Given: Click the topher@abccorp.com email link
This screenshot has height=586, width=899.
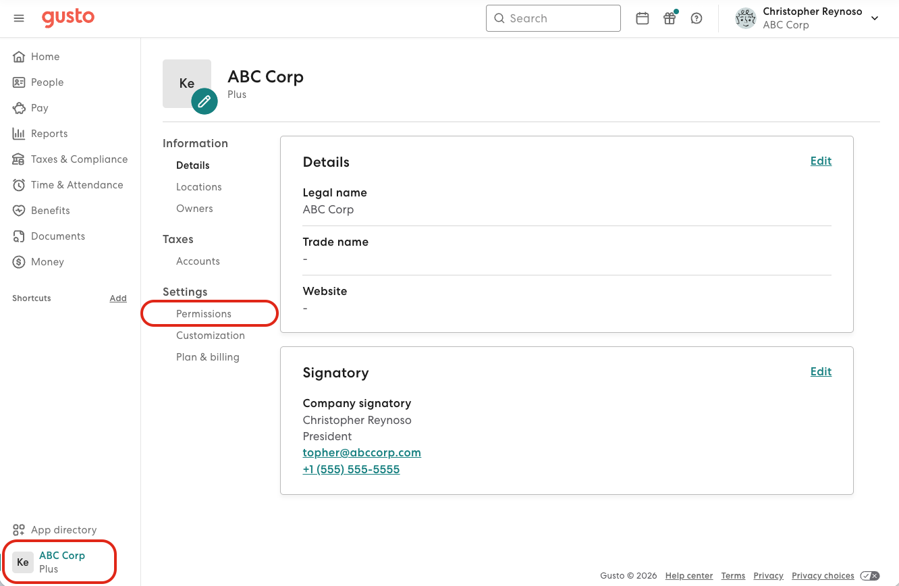Looking at the screenshot, I should tap(362, 452).
